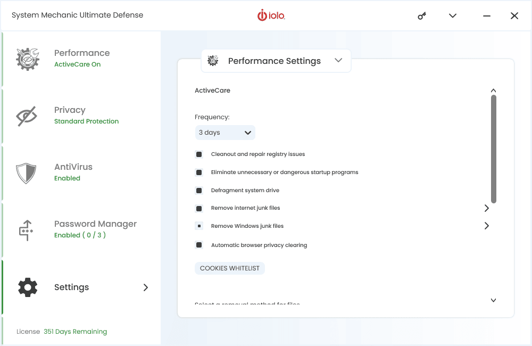This screenshot has height=346, width=532.
Task: Open the Performance section in sidebar
Action: [81, 59]
